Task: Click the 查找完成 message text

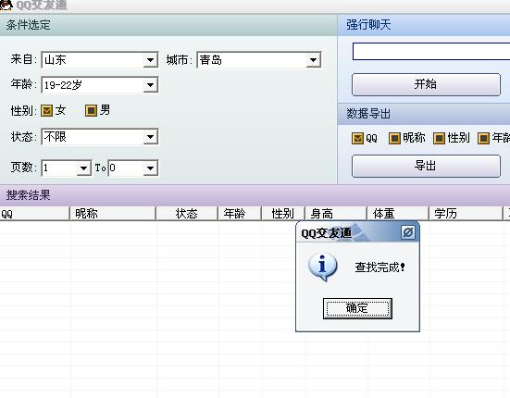Action: 379,267
